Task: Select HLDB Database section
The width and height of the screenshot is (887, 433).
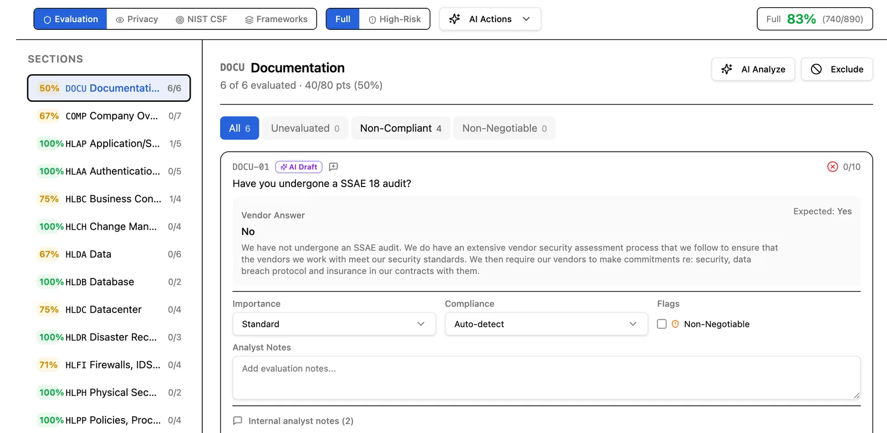Action: click(109, 282)
